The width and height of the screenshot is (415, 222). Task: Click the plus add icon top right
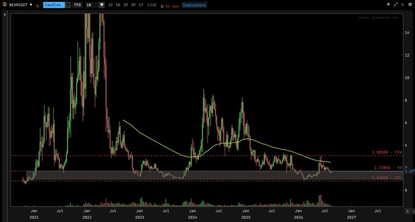coord(388,4)
